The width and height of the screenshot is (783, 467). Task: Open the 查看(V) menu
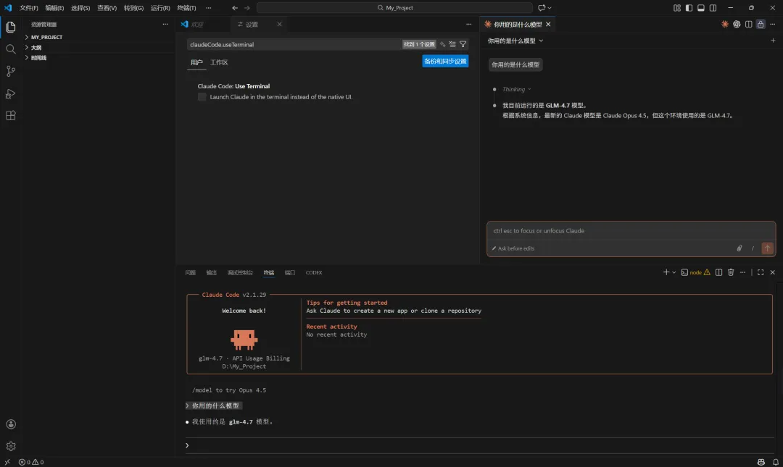107,7
